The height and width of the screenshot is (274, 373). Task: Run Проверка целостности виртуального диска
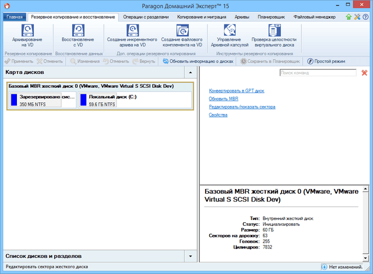(274, 31)
